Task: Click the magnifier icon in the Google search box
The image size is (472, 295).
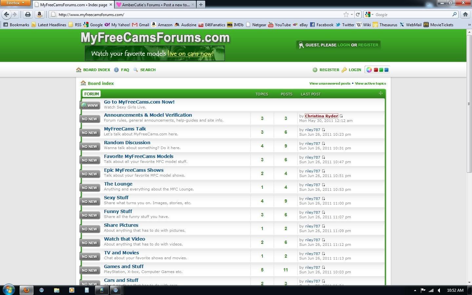Action: click(x=454, y=14)
